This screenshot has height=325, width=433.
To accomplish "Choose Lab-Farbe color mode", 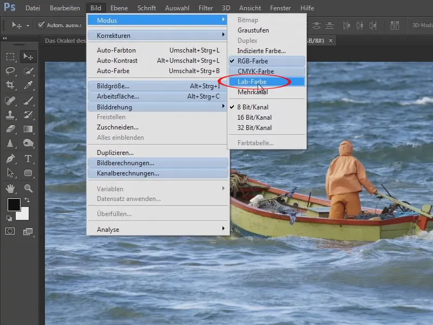I will tap(267, 82).
